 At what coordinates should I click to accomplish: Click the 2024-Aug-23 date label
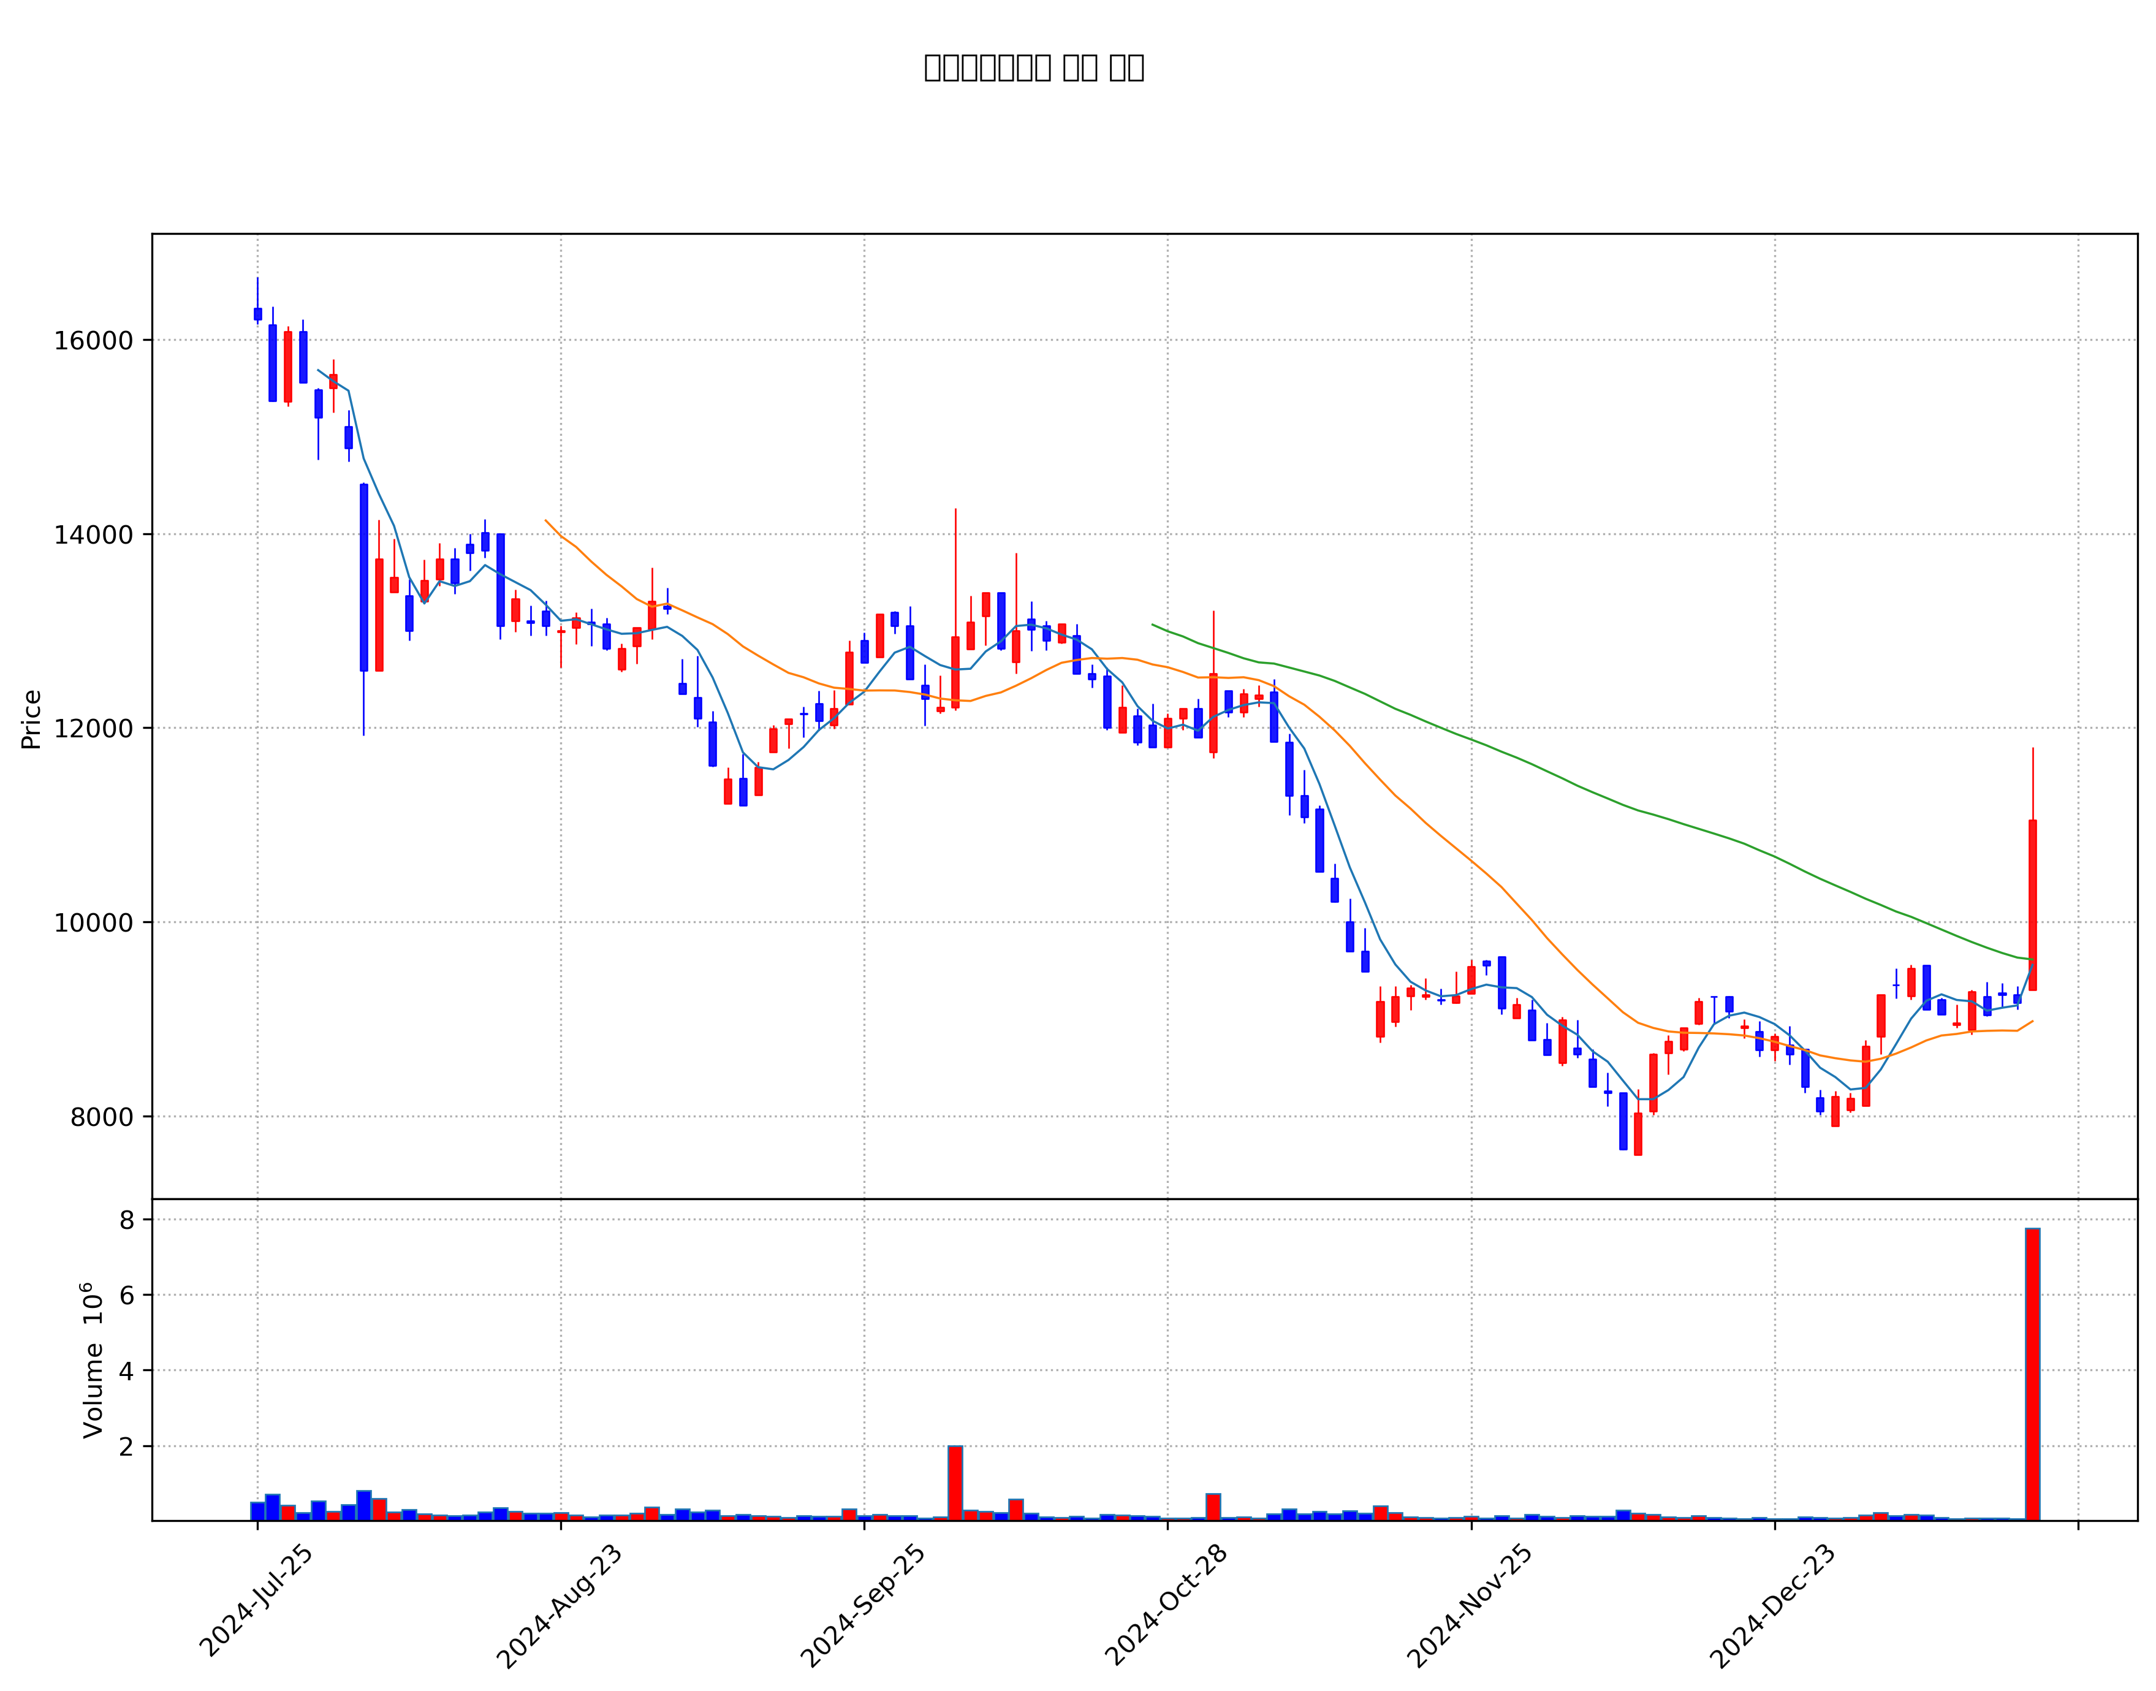click(560, 1605)
